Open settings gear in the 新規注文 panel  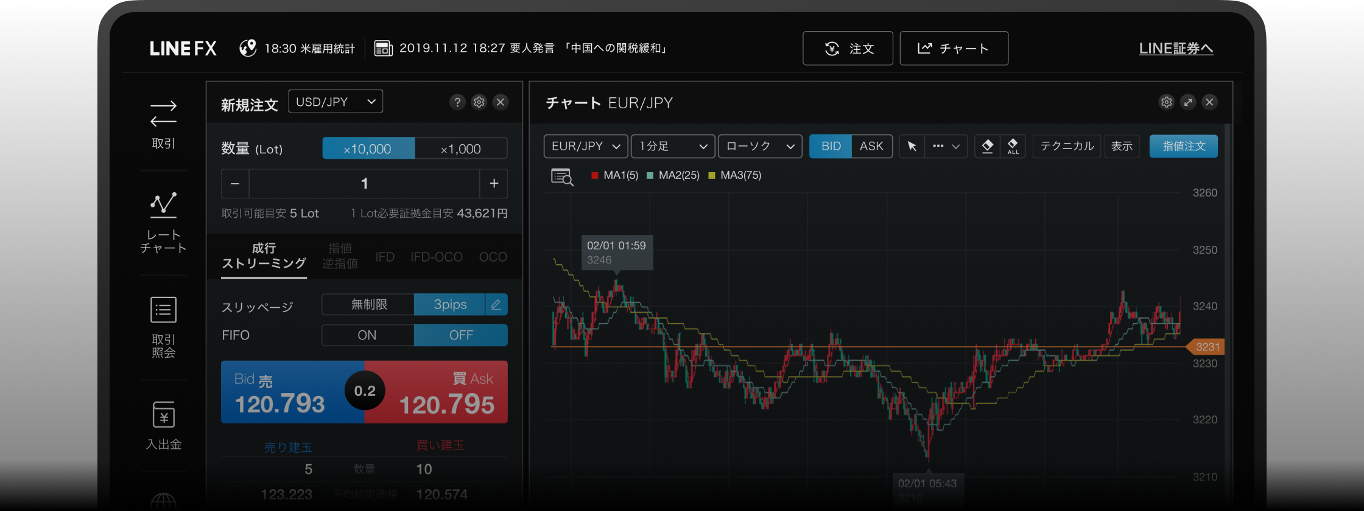[x=479, y=102]
